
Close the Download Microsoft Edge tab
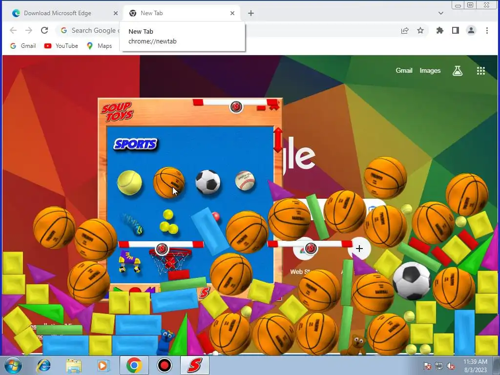point(115,13)
